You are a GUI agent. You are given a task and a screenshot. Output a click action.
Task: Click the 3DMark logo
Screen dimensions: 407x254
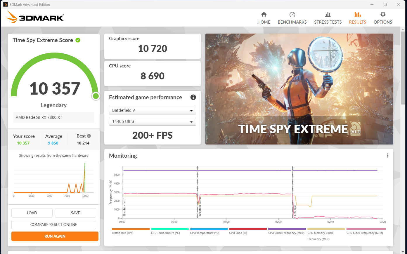point(35,17)
